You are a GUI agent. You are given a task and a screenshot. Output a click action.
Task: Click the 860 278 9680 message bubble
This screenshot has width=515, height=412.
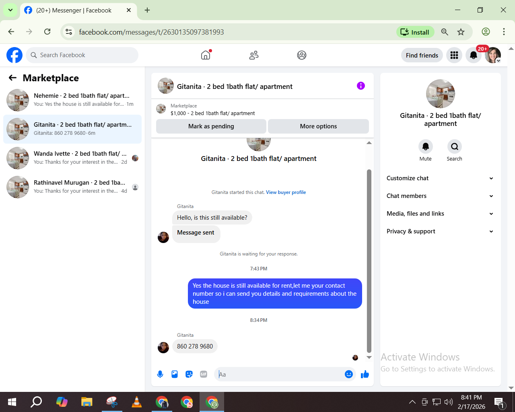(195, 346)
